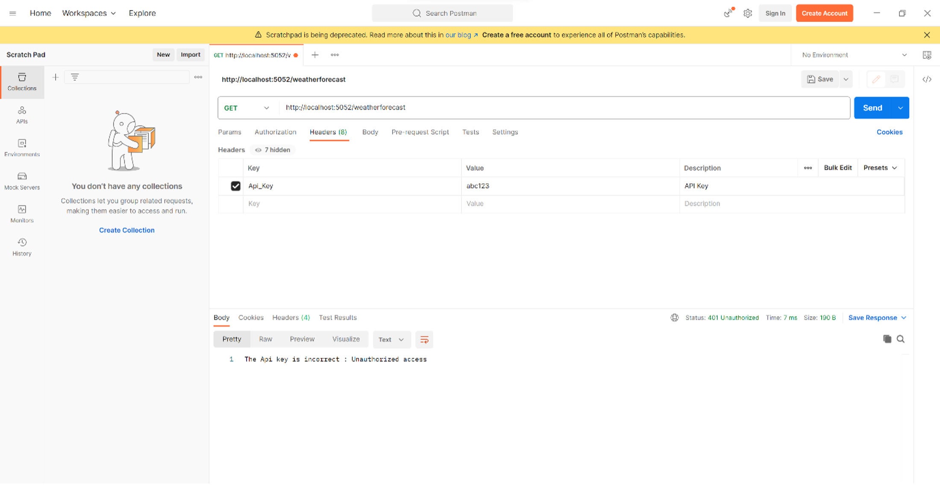This screenshot has width=940, height=485.
Task: Open collections panel three-dot options
Action: tap(198, 77)
